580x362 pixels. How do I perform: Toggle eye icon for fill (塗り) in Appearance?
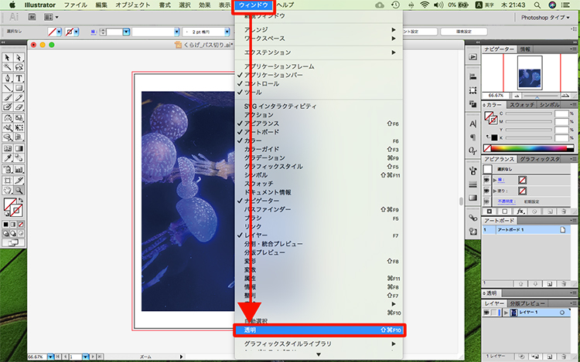[x=487, y=190]
